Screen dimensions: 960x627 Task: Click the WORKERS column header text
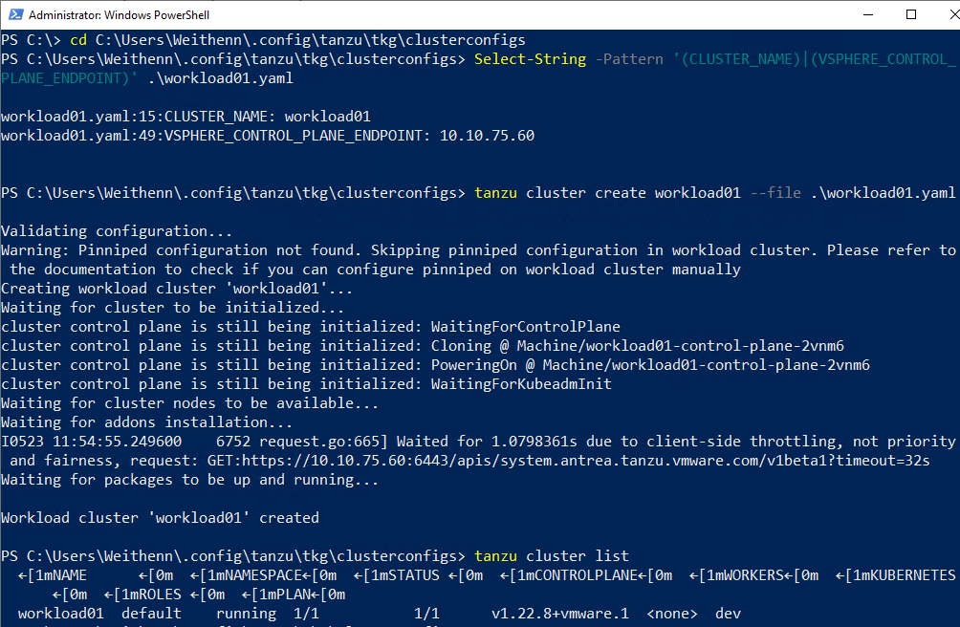point(753,575)
